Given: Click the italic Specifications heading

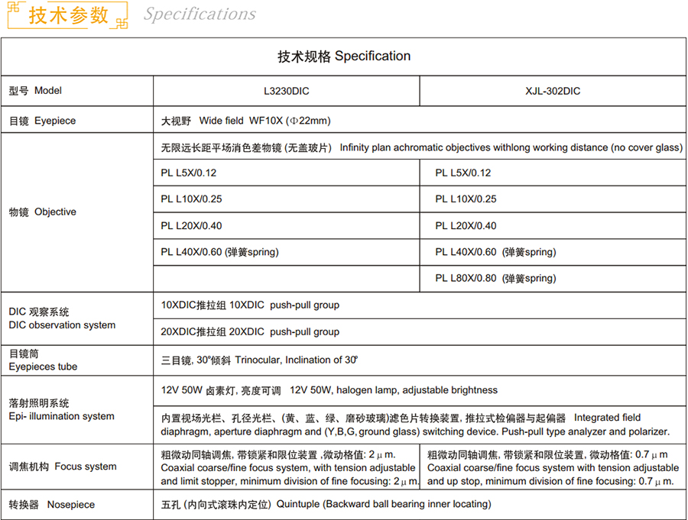Looking at the screenshot, I should (200, 15).
